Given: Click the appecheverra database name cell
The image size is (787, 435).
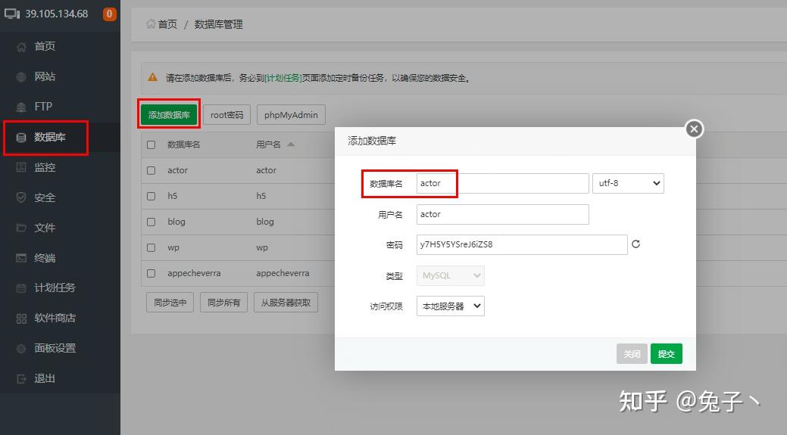Looking at the screenshot, I should (194, 273).
